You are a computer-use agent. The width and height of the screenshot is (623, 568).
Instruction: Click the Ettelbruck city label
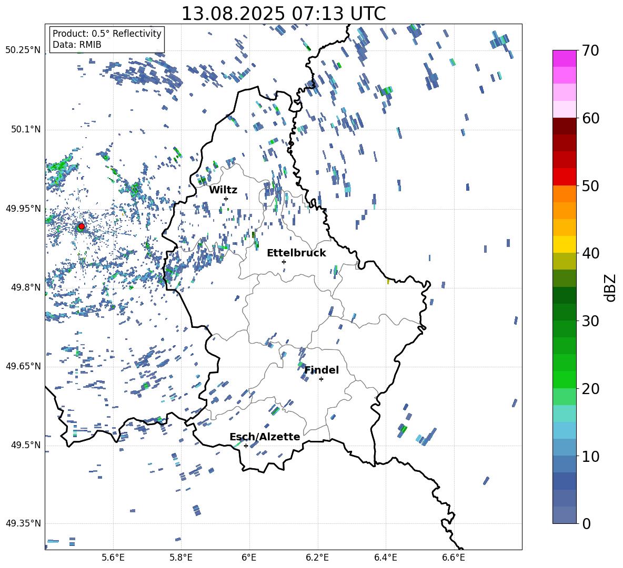tap(296, 253)
